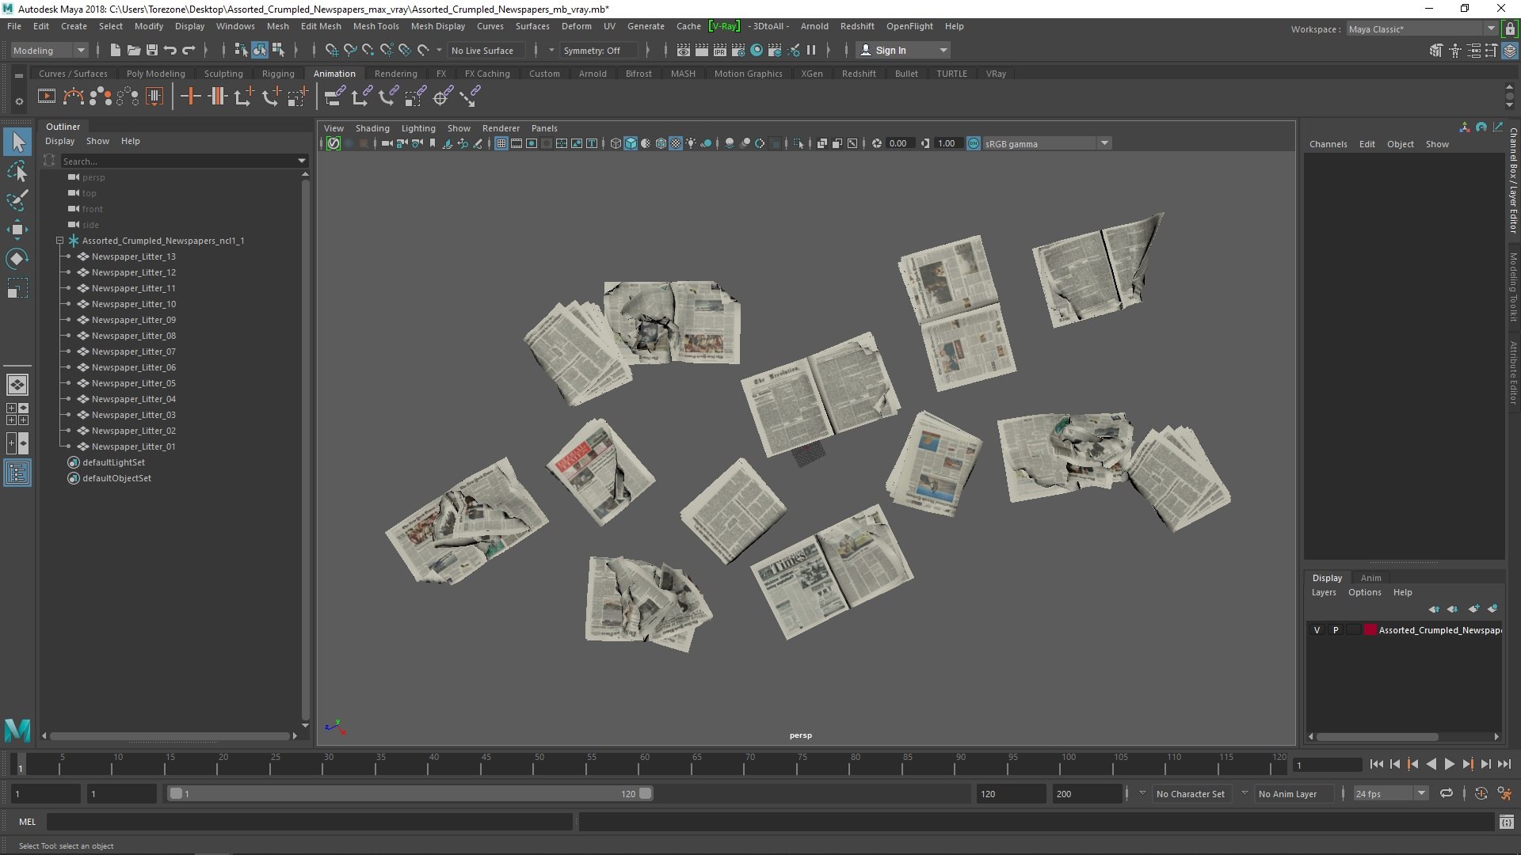Toggle use all lights in viewport
Image resolution: width=1521 pixels, height=855 pixels.
click(x=691, y=143)
